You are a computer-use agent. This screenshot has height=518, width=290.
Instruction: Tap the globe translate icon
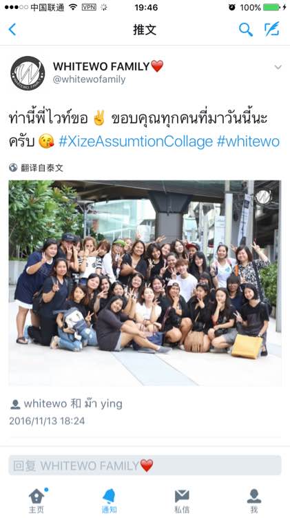[13, 168]
